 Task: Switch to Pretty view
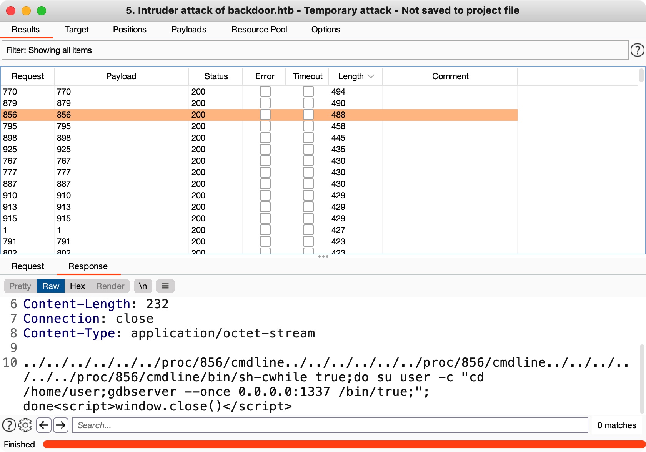[20, 286]
